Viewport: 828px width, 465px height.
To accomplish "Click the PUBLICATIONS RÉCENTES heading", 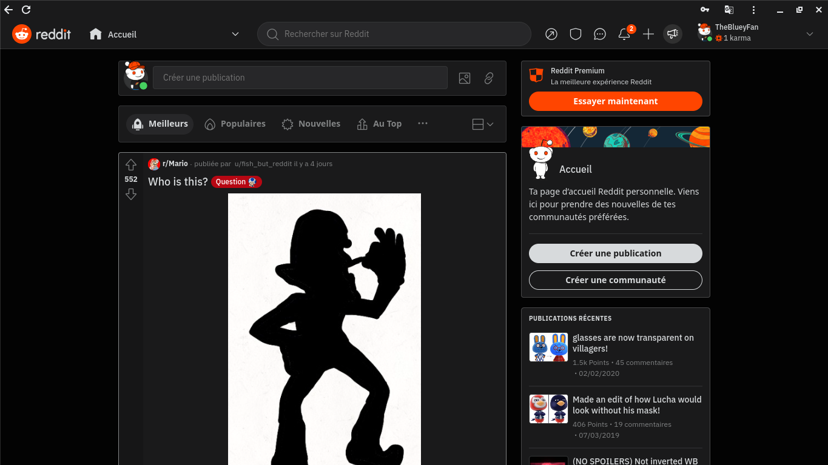I will tap(570, 318).
